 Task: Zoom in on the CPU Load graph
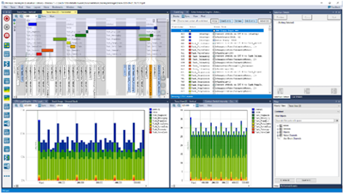click(16, 106)
